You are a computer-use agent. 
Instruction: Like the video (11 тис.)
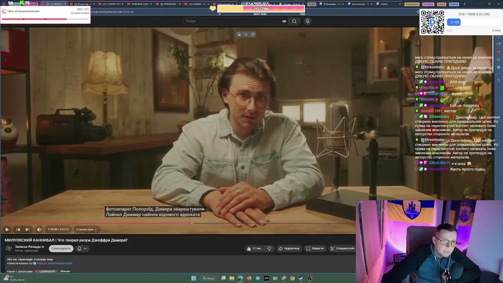pyautogui.click(x=254, y=248)
